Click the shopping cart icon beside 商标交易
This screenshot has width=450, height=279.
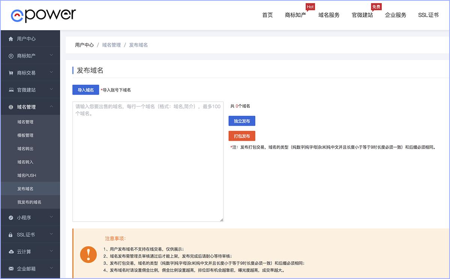click(x=11, y=72)
